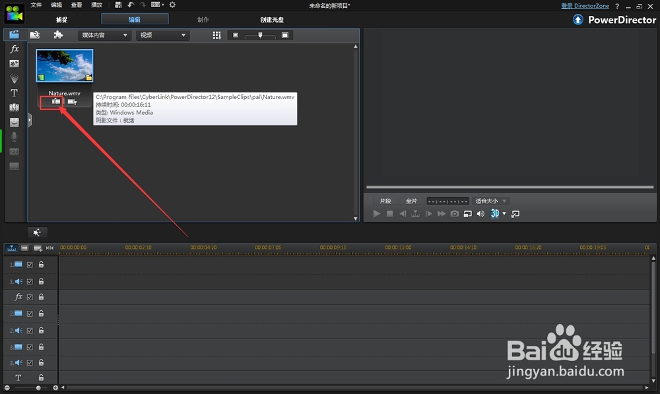660x394 pixels.
Task: Switch to storyboard view icon
Action: 25,248
